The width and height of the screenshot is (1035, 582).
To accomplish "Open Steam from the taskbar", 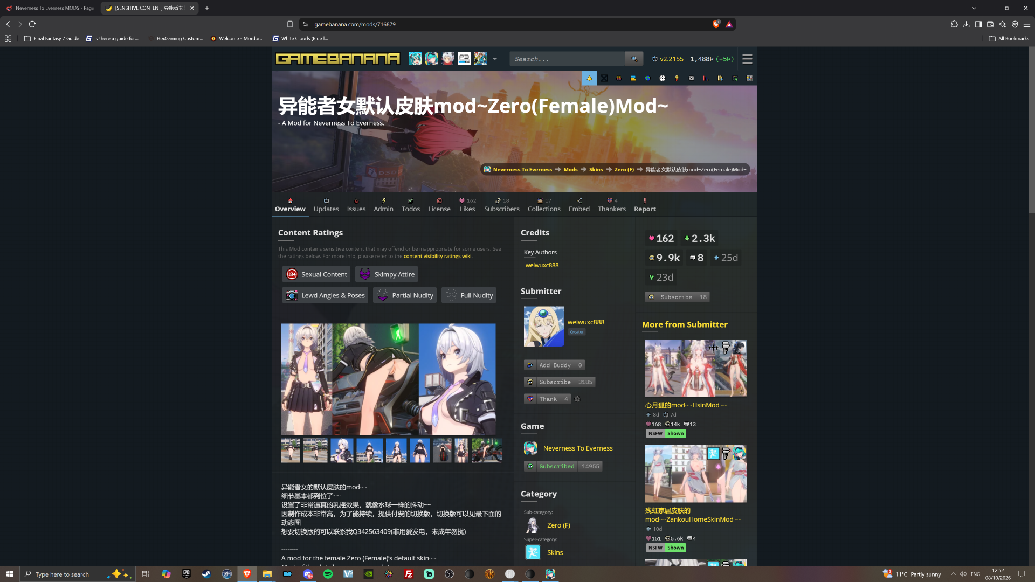I will [206, 574].
